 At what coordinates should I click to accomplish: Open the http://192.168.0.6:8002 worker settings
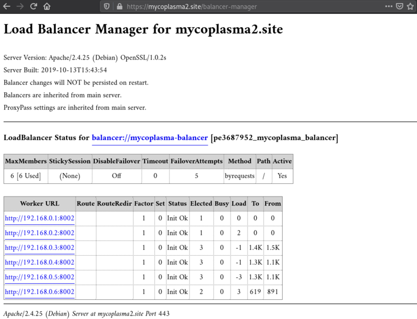39,292
